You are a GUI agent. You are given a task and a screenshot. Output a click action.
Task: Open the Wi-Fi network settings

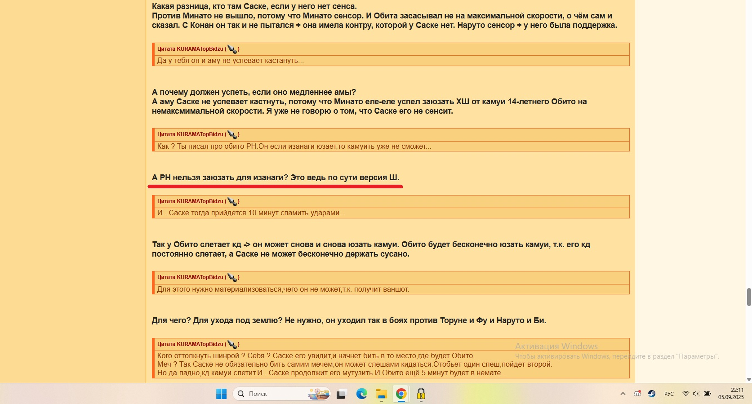tap(685, 394)
